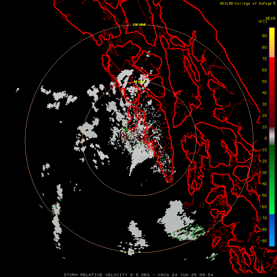
Task: Click the 80 value on velocity scale
Action: click(x=264, y=47)
